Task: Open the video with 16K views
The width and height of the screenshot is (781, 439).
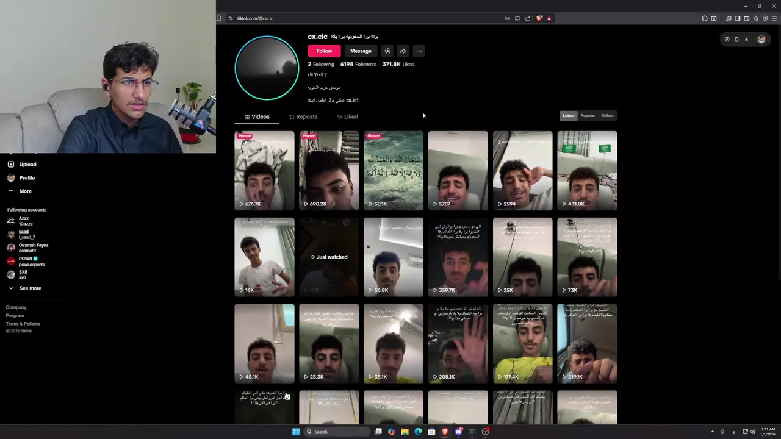Action: point(264,257)
